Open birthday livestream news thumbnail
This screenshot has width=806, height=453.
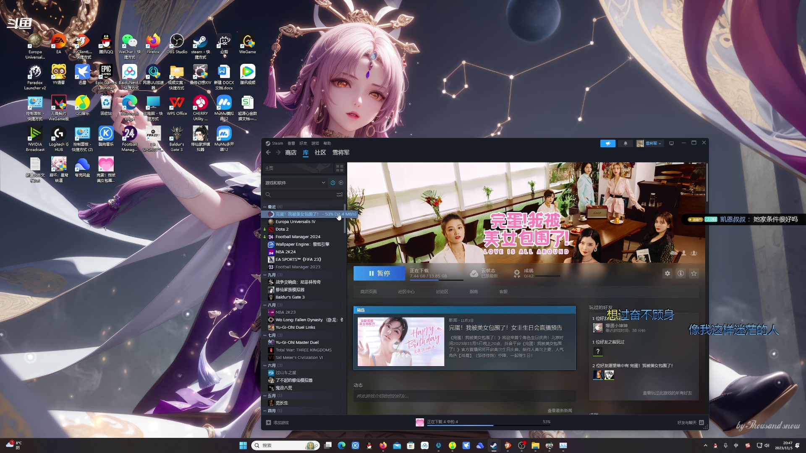pyautogui.click(x=401, y=342)
